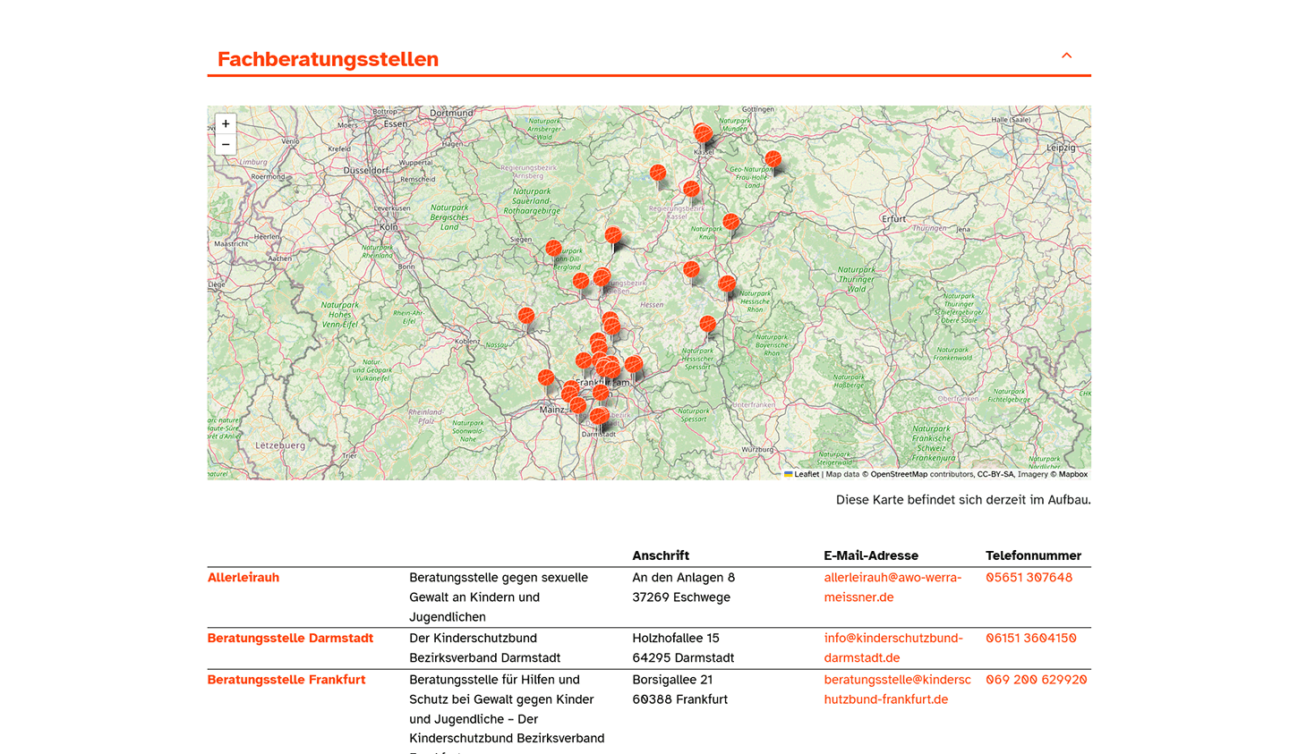
Task: Collapse the Fachberatungsstellen section
Action: coord(1066,55)
